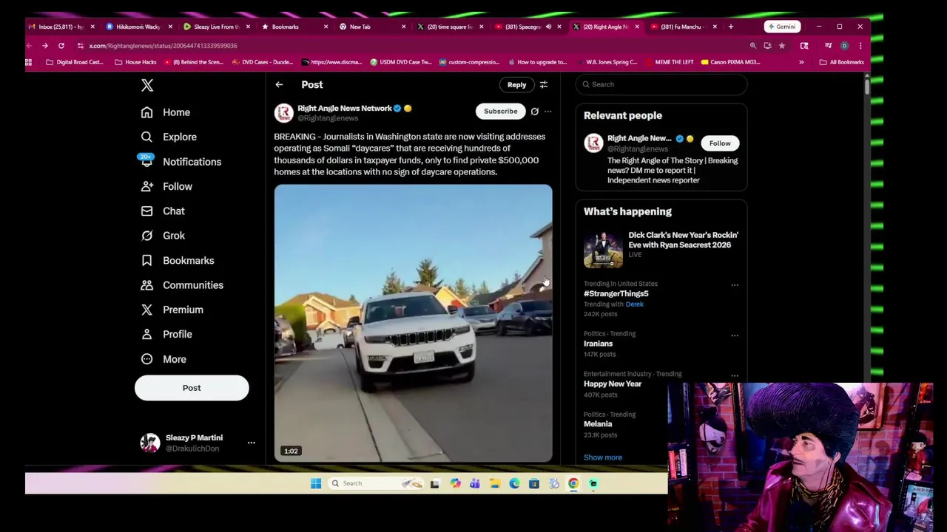Open Microsoft Store from the taskbar

click(533, 484)
